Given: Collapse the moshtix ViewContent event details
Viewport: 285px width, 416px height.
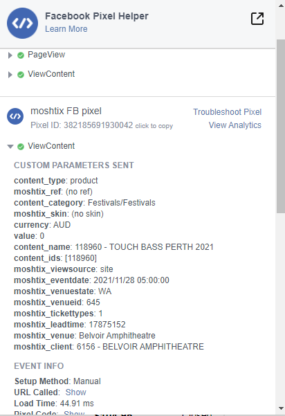Looking at the screenshot, I should 10,147.
